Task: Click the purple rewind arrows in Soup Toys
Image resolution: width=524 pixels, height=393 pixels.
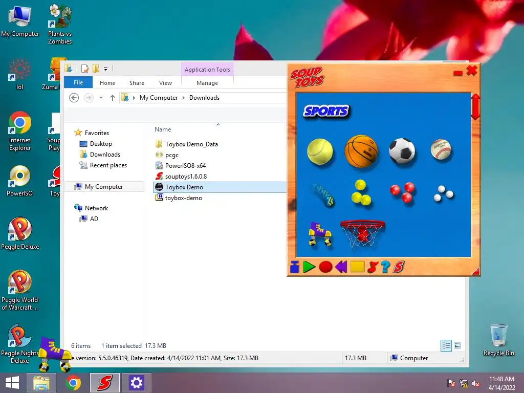Action: pyautogui.click(x=341, y=267)
